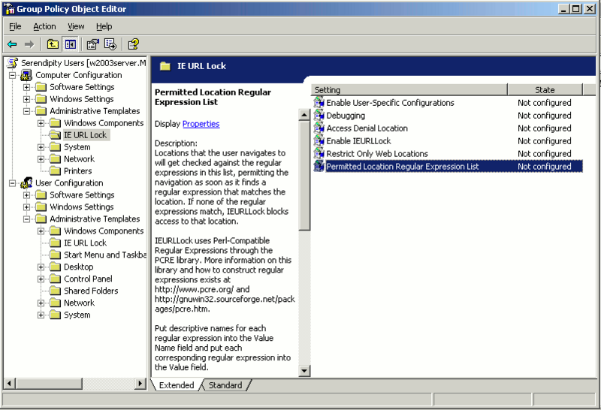Click the Restrict Only Web Locations icon

(x=319, y=153)
